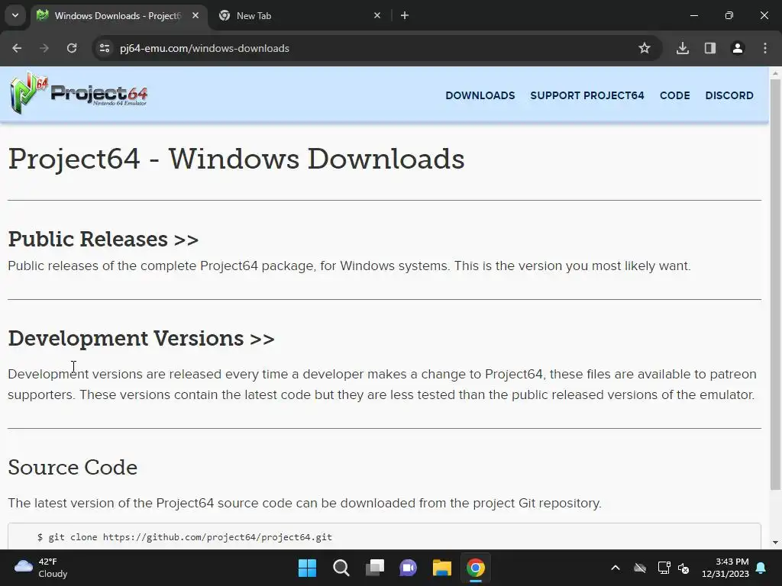The width and height of the screenshot is (782, 586).
Task: Open Windows Start menu
Action: pos(307,568)
